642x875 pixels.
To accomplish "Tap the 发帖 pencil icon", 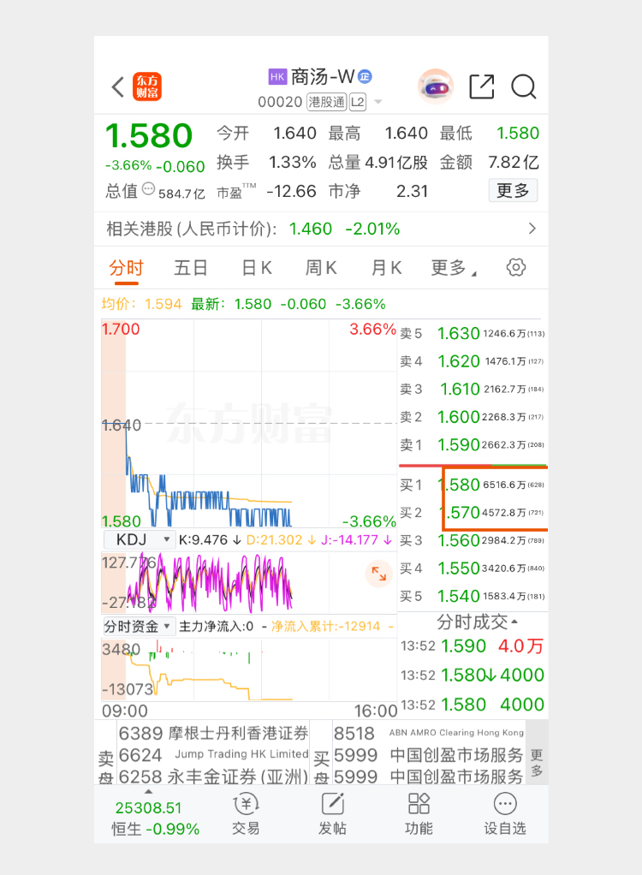I will click(332, 804).
